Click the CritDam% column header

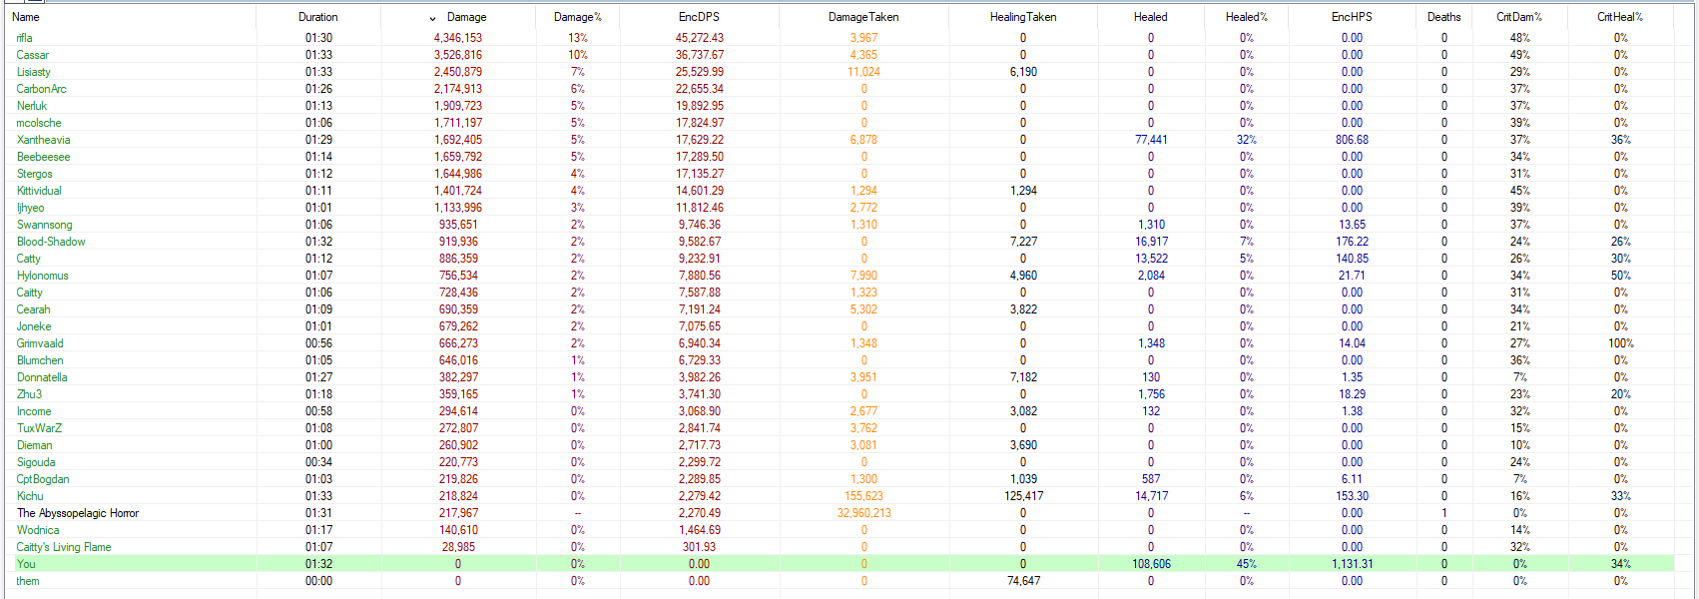click(1519, 17)
